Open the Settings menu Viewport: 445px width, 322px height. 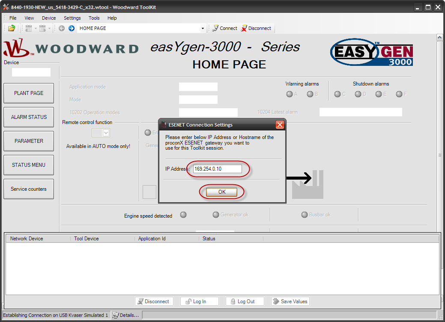tap(72, 18)
